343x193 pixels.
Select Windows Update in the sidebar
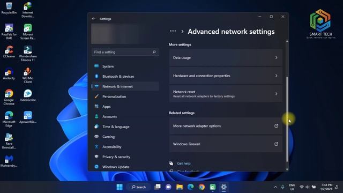pos(125,167)
